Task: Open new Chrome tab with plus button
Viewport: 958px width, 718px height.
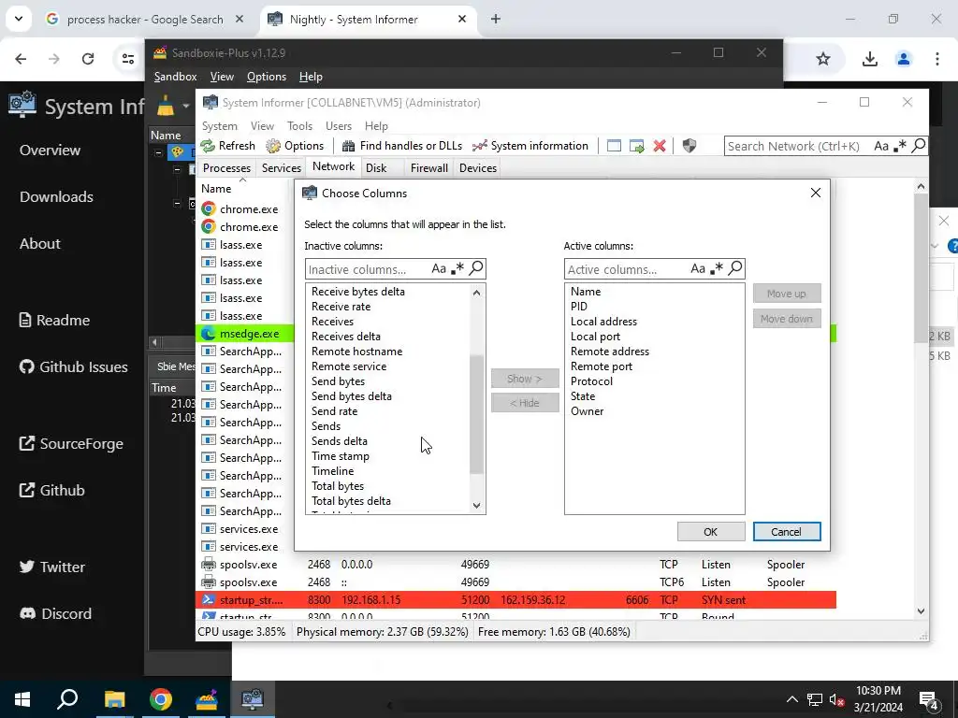Action: coord(496,19)
